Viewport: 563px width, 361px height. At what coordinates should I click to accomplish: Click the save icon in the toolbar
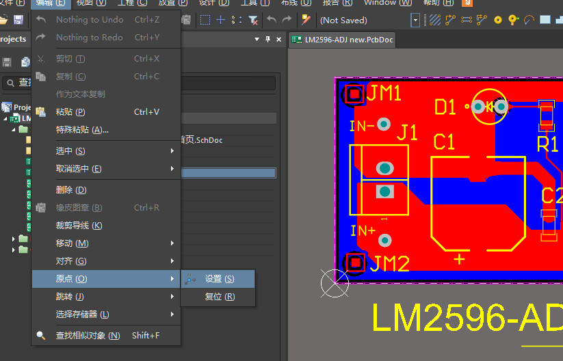[x=18, y=20]
